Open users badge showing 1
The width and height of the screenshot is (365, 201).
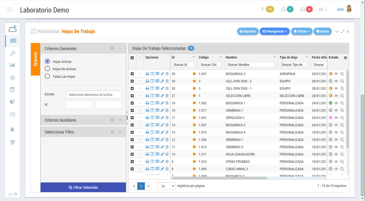pyautogui.click(x=290, y=9)
